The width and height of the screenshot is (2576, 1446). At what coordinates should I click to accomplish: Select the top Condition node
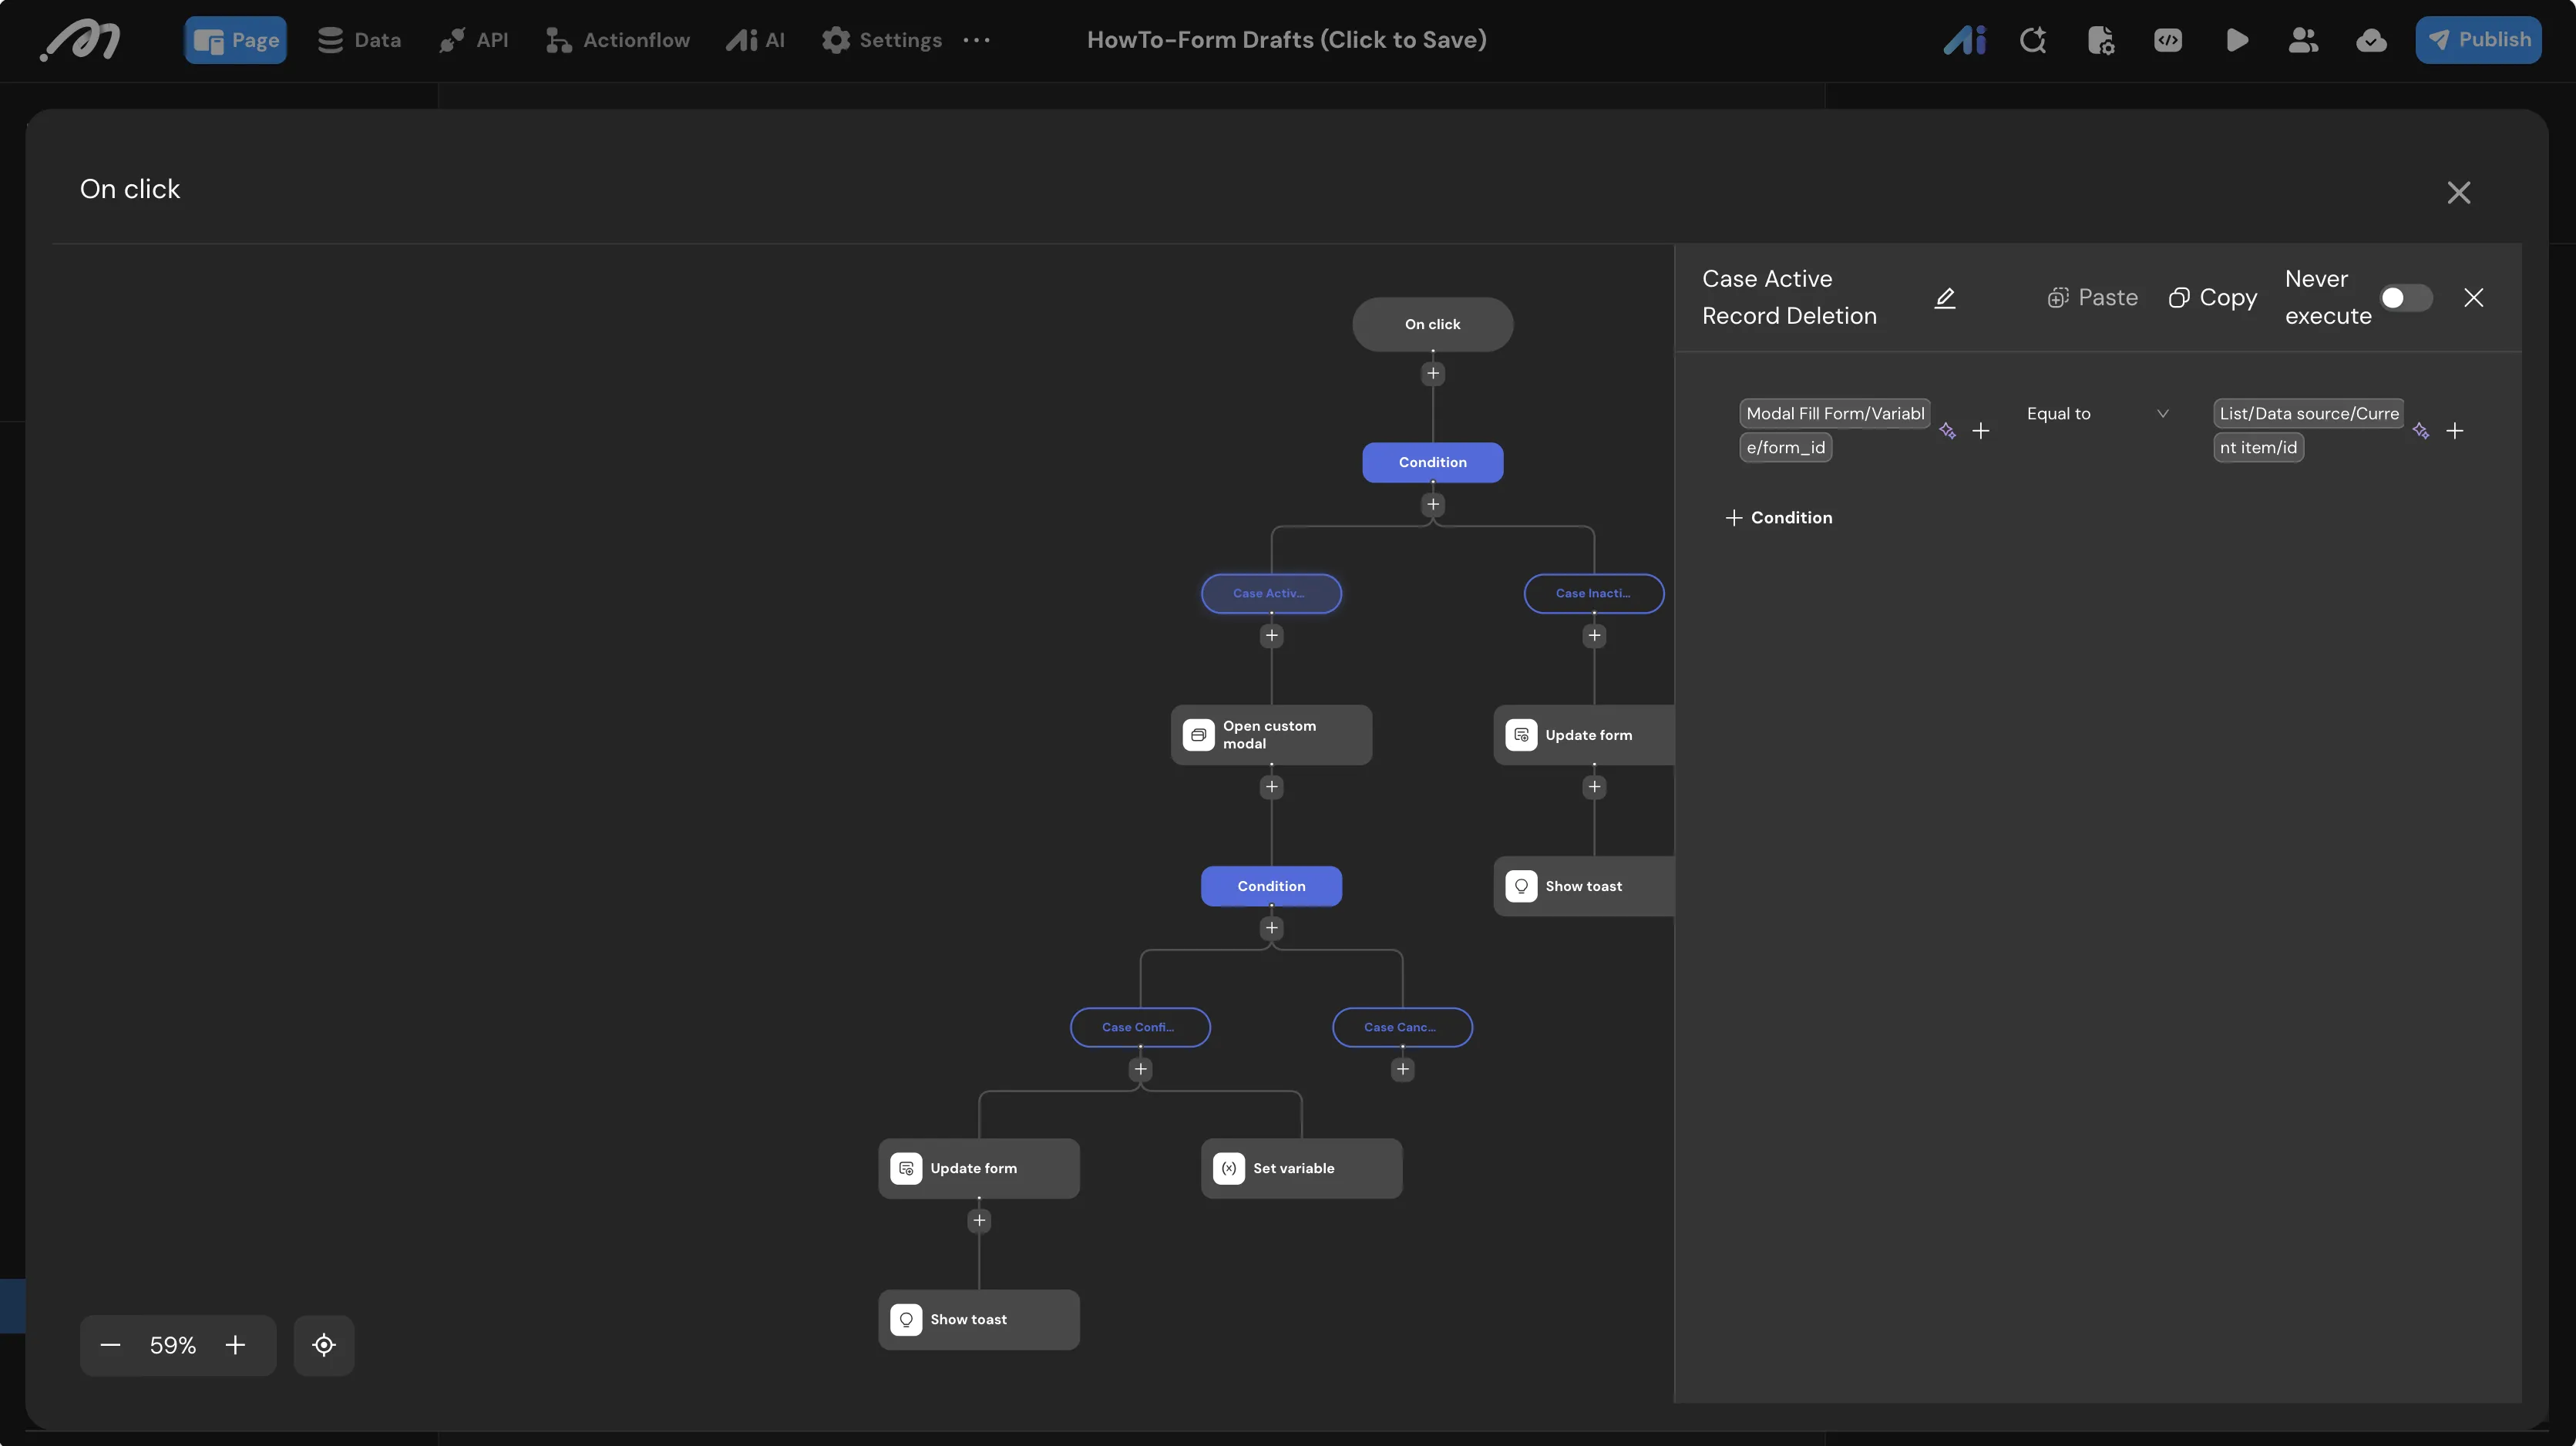tap(1433, 462)
